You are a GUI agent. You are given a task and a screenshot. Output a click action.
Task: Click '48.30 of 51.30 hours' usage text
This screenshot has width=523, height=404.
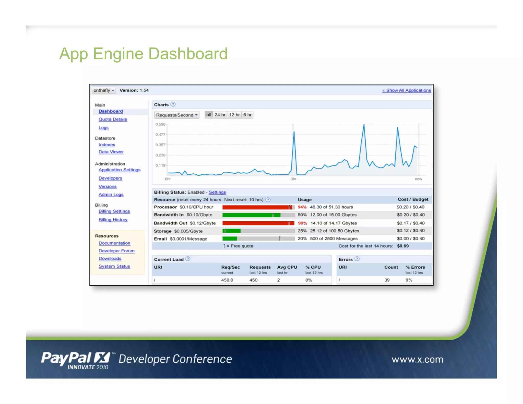pos(331,207)
